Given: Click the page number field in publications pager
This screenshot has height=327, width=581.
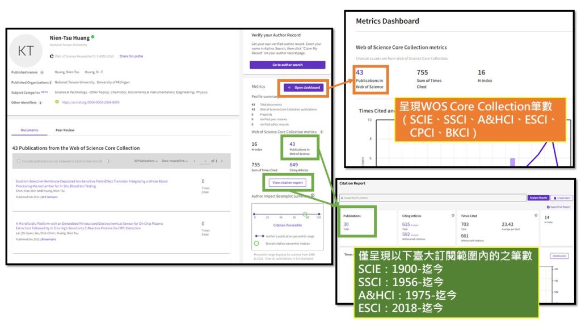Looking at the screenshot, I should 204,161.
